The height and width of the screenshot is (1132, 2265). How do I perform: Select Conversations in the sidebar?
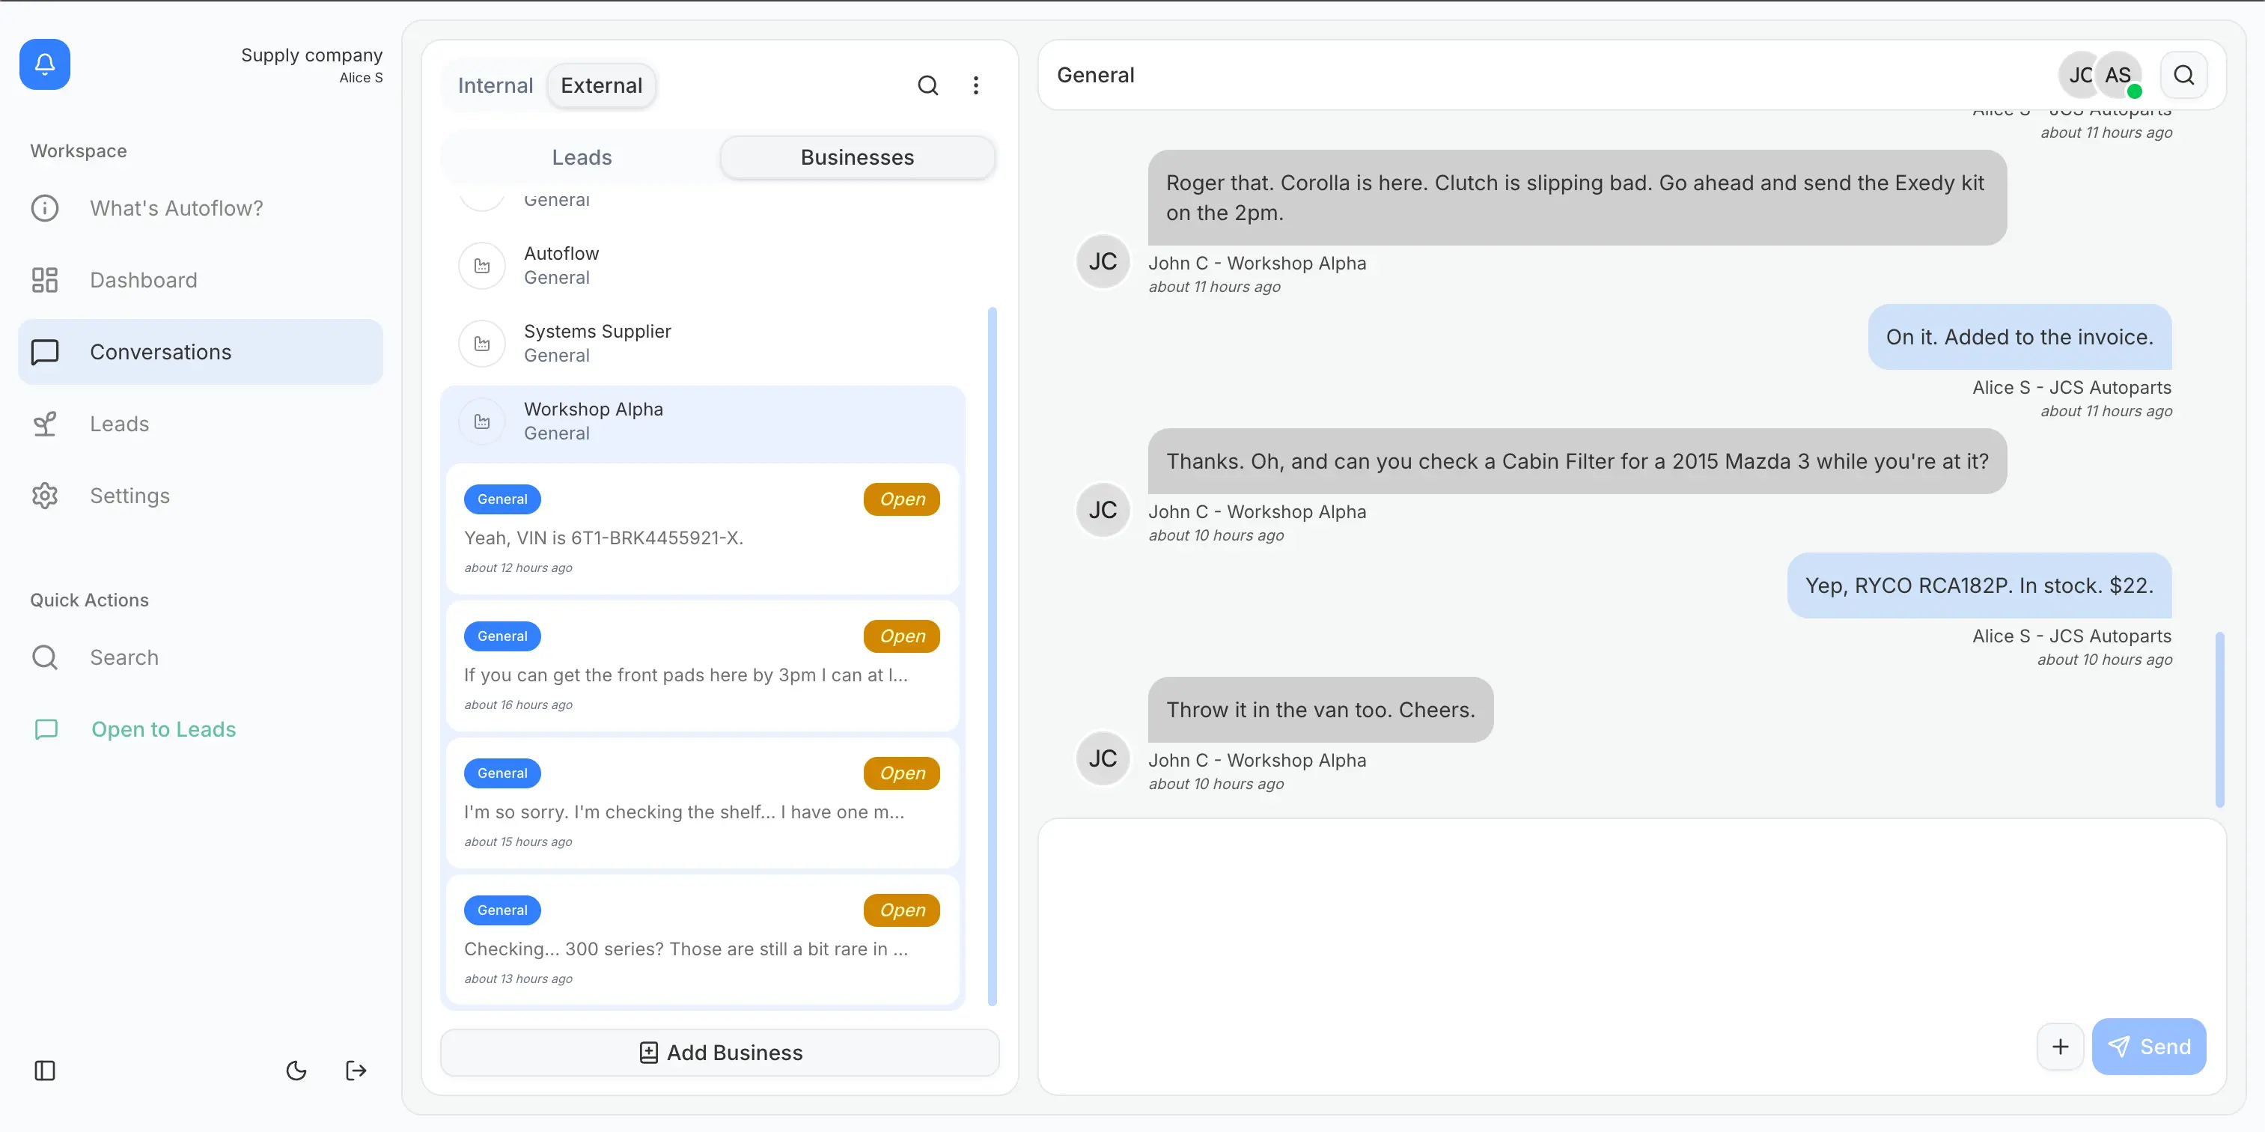point(201,352)
